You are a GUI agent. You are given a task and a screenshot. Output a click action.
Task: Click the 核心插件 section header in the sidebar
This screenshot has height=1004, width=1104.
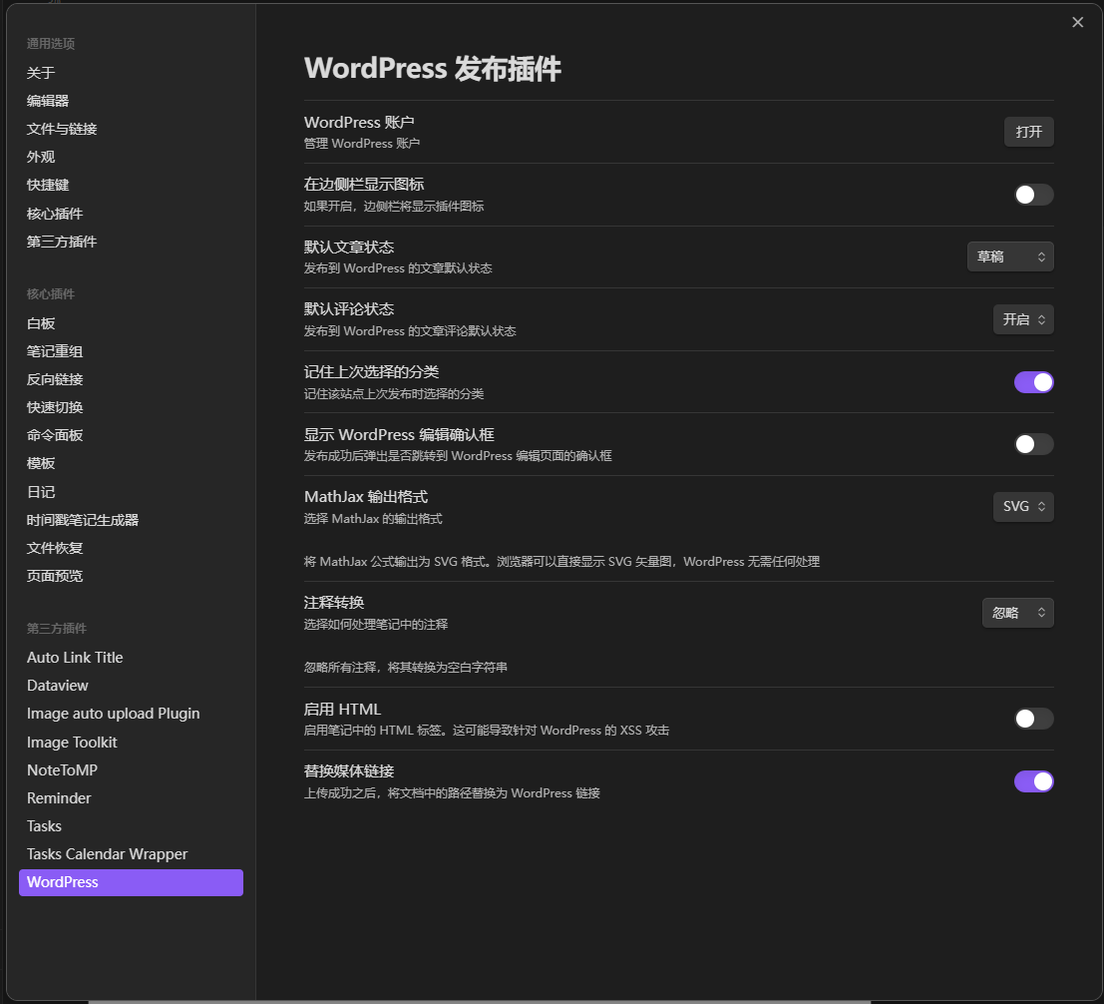[x=51, y=294]
